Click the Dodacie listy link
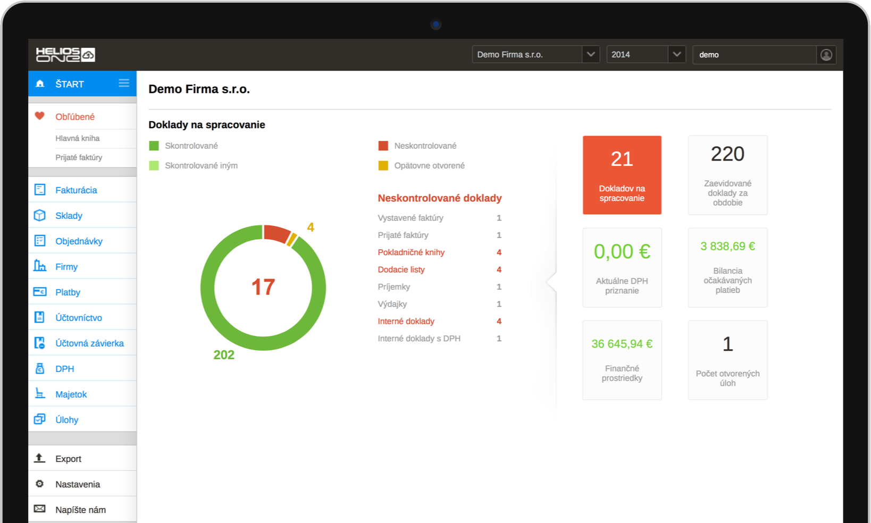 401,269
